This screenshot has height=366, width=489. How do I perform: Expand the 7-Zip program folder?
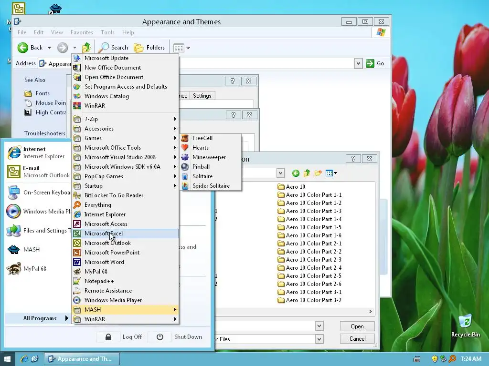(x=125, y=119)
